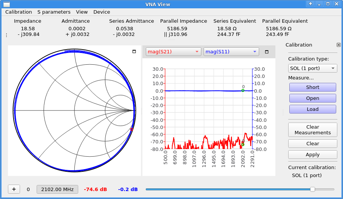Click the window menu icon in title bar
Viewport: 343px width, 199px height.
7,4
